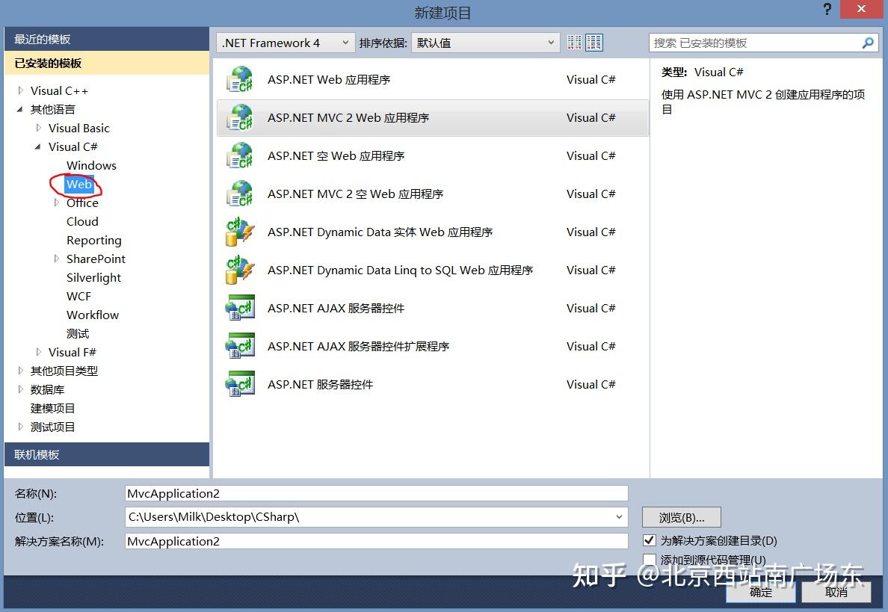This screenshot has width=888, height=612.
Task: Enable 添加到源代码管理 checkbox
Action: (650, 560)
